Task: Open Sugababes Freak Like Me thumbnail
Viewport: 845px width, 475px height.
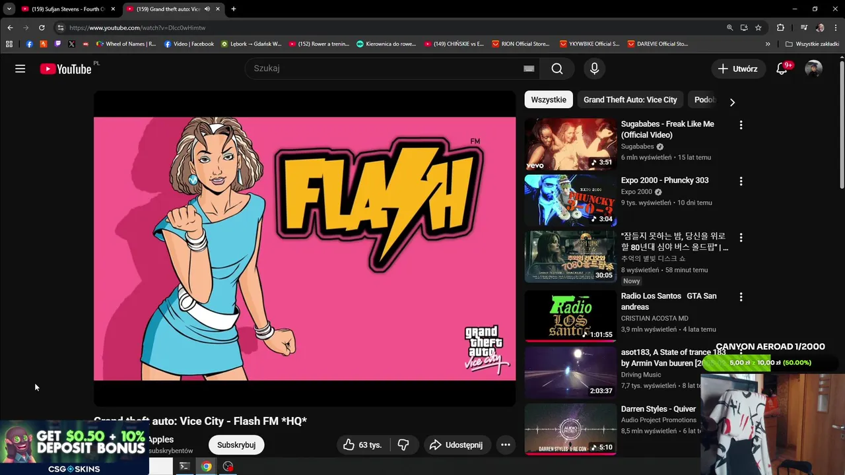Action: click(x=570, y=144)
